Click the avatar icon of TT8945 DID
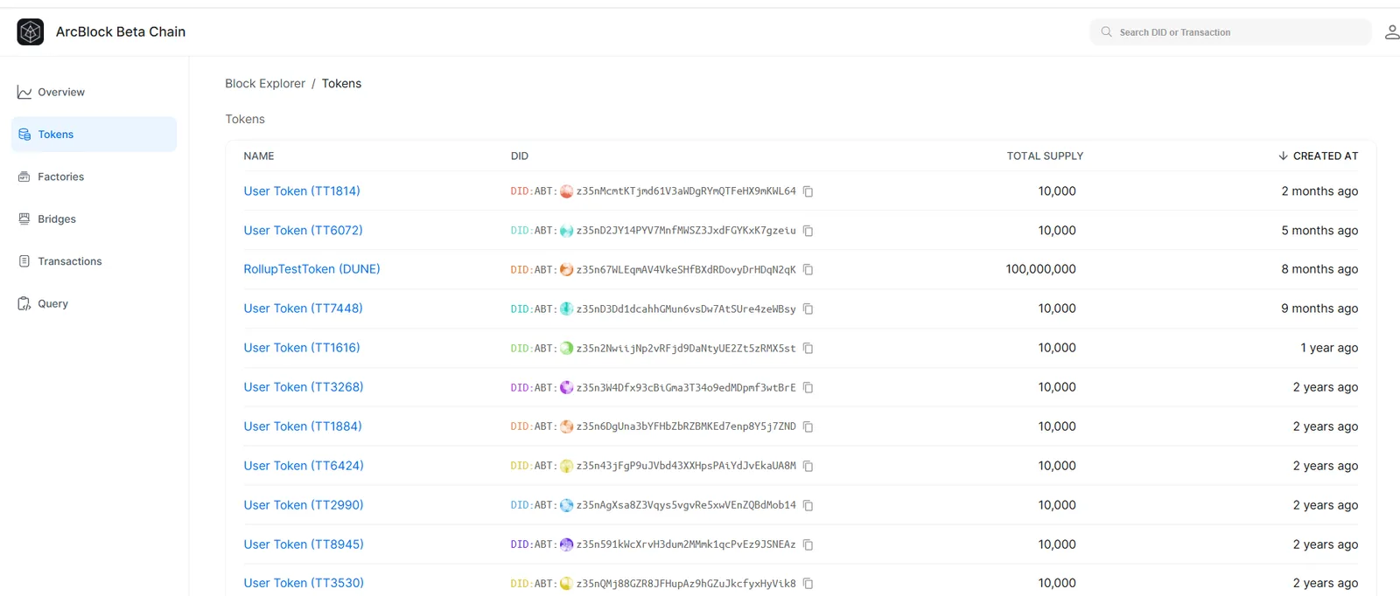The width and height of the screenshot is (1400, 596). pos(566,545)
